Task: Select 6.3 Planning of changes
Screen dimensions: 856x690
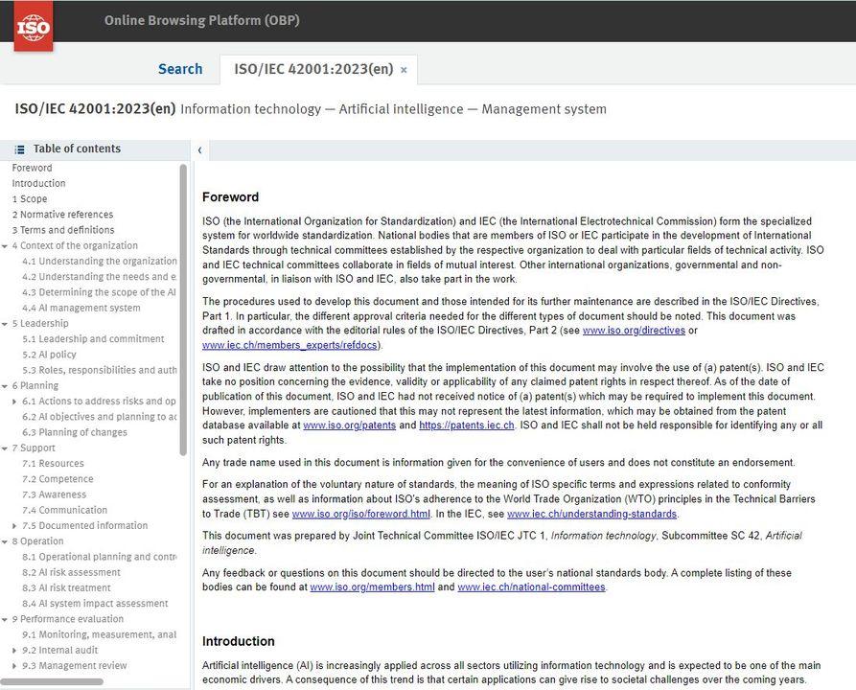Action: point(74,432)
